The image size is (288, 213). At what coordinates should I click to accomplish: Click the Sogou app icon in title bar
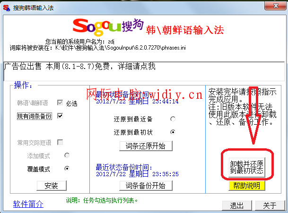pyautogui.click(x=7, y=6)
